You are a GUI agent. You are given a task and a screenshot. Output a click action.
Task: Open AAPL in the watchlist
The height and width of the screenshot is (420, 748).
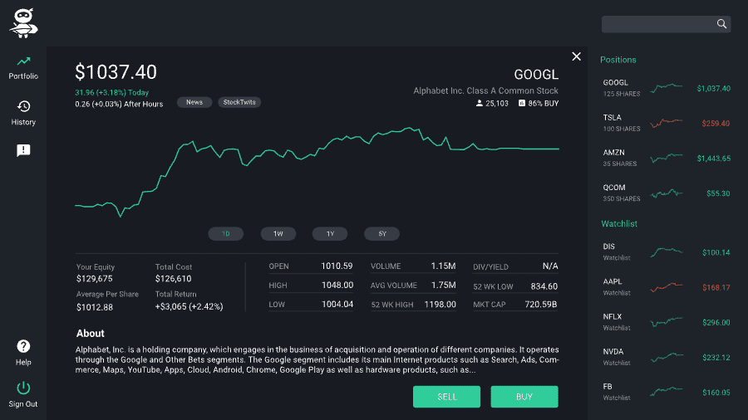[x=666, y=287]
